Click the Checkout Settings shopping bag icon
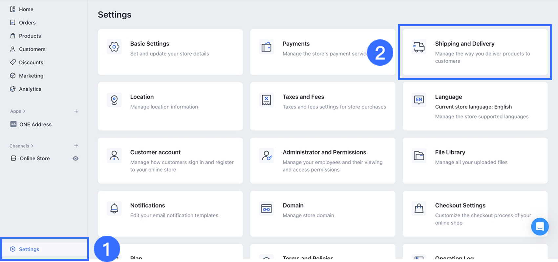The image size is (558, 262). point(419,208)
